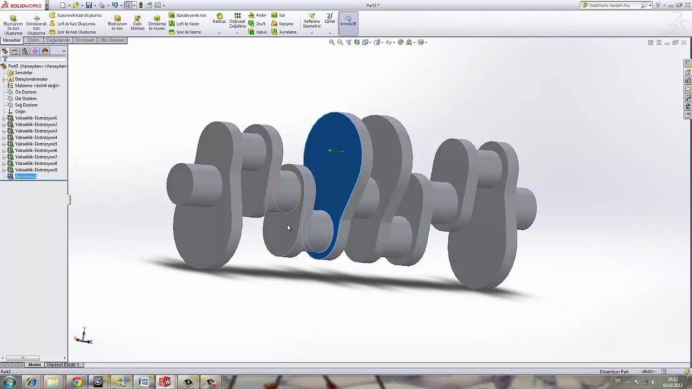Click the Section View icon

pyautogui.click(x=357, y=42)
